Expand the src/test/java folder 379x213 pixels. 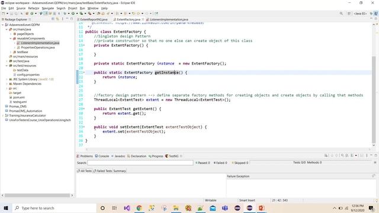(7, 61)
